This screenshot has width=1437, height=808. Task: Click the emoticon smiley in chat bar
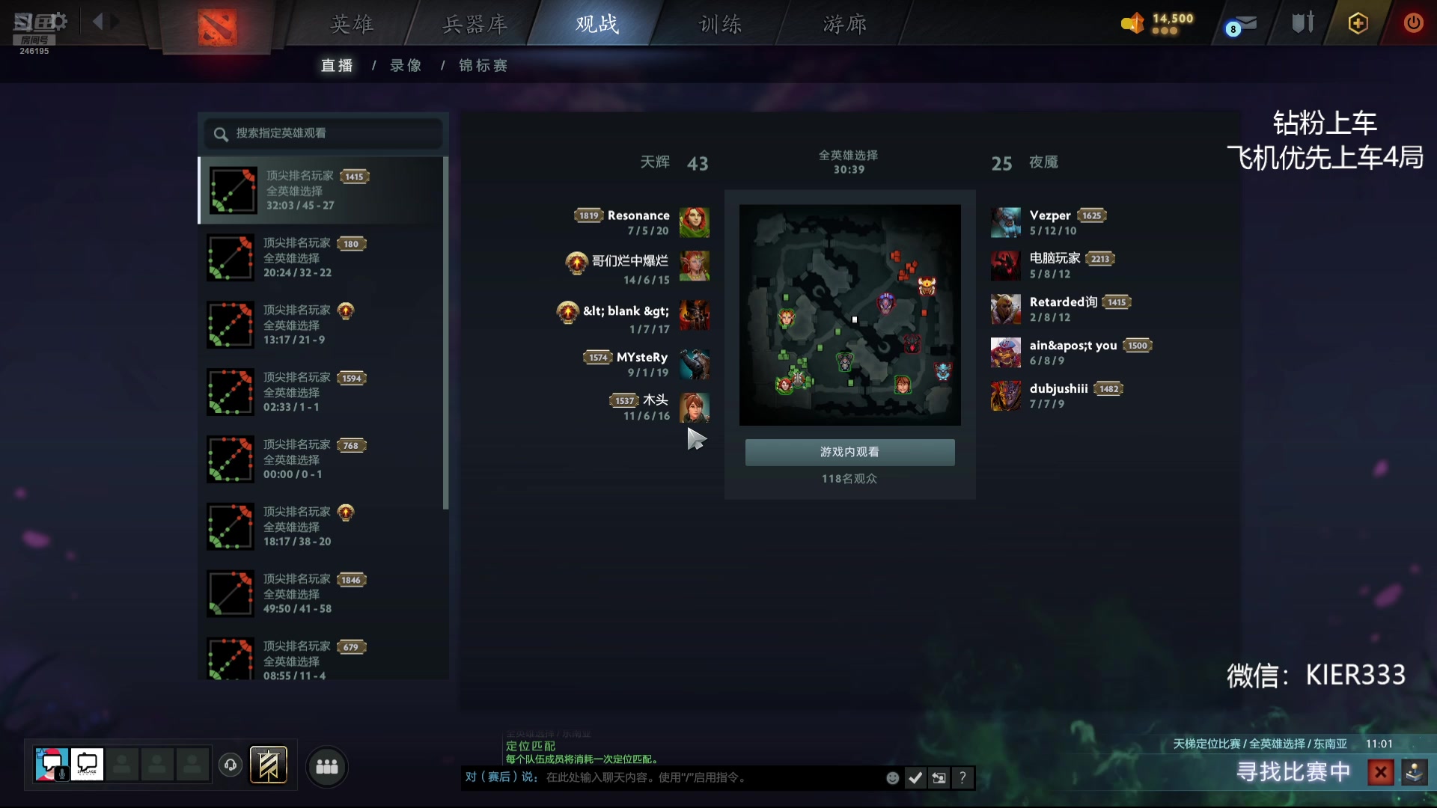892,778
